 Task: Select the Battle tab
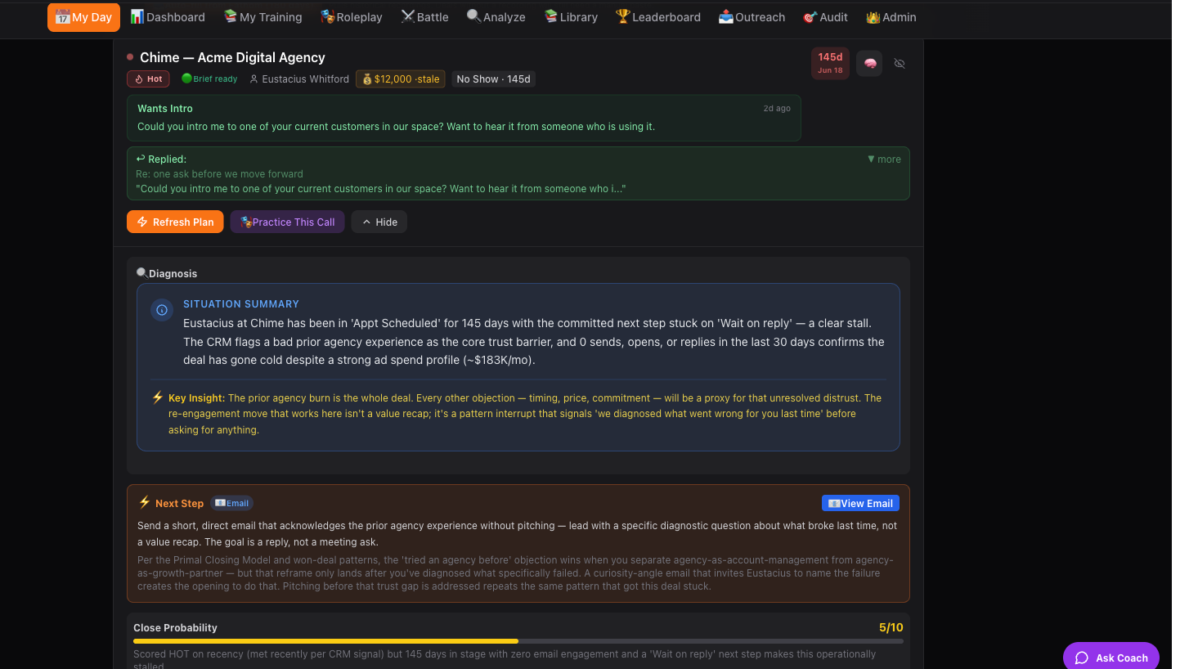[424, 17]
